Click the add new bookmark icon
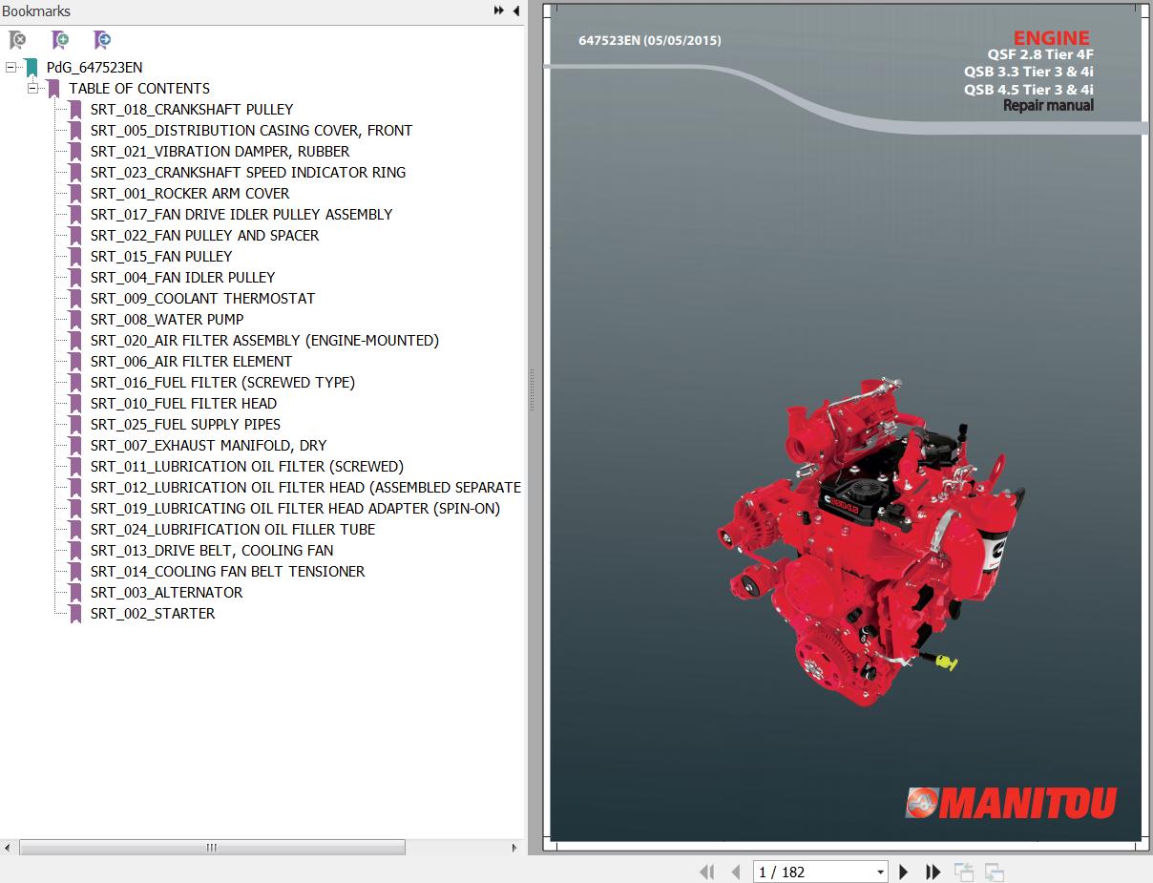The height and width of the screenshot is (883, 1153). pyautogui.click(x=60, y=40)
